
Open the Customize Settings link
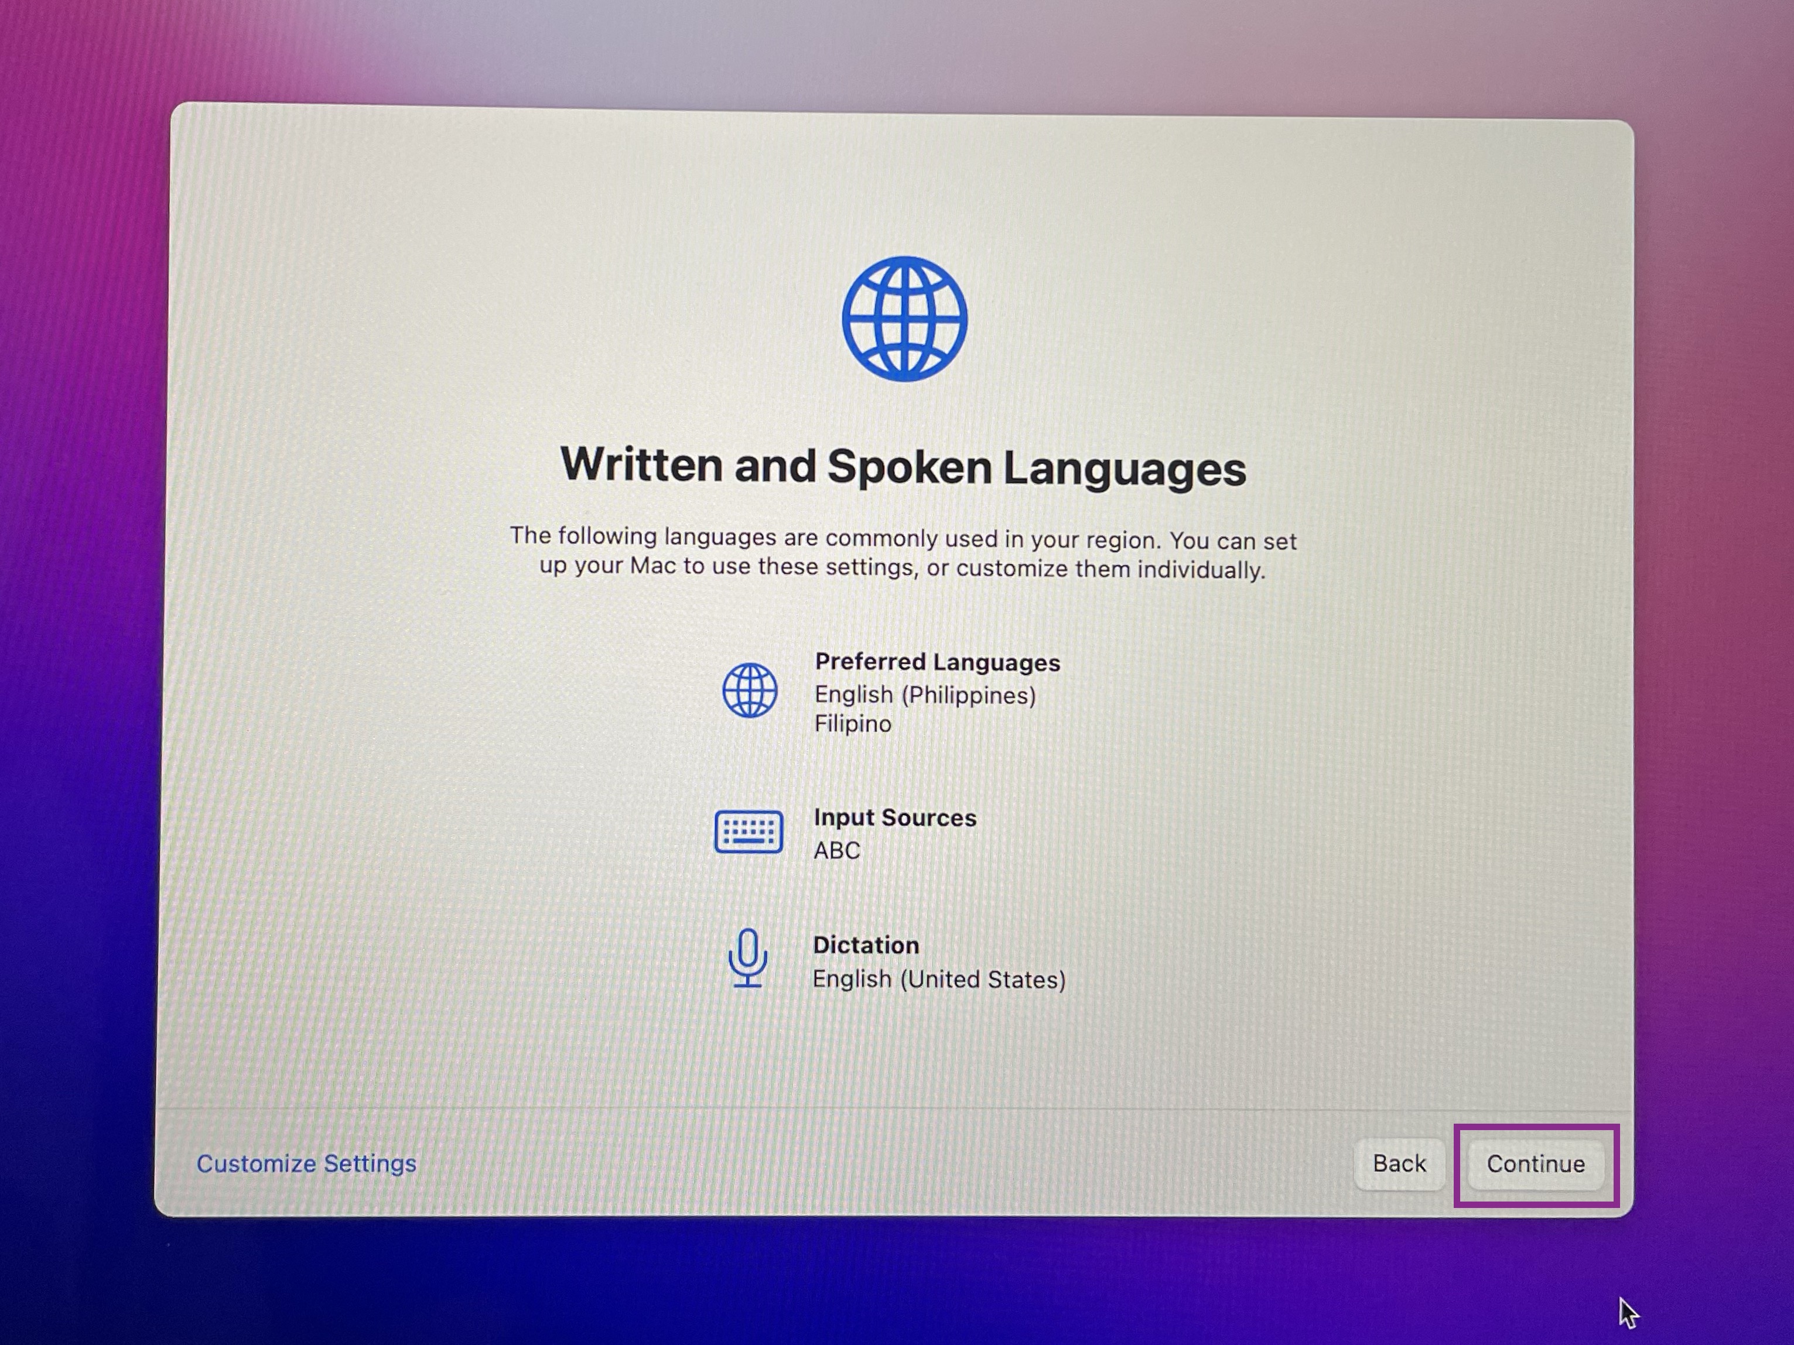306,1163
